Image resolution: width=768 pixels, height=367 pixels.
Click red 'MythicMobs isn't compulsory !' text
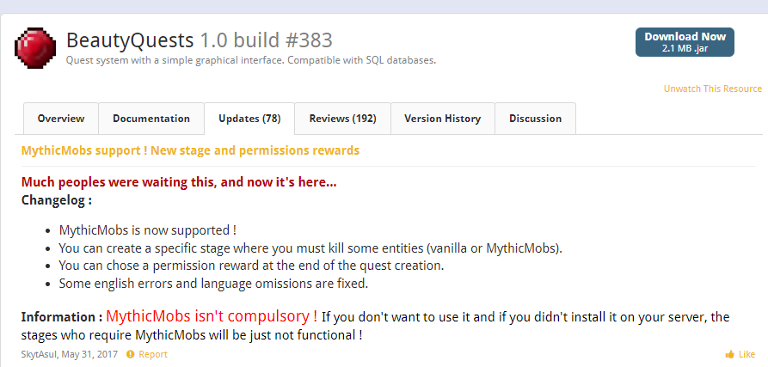click(212, 316)
